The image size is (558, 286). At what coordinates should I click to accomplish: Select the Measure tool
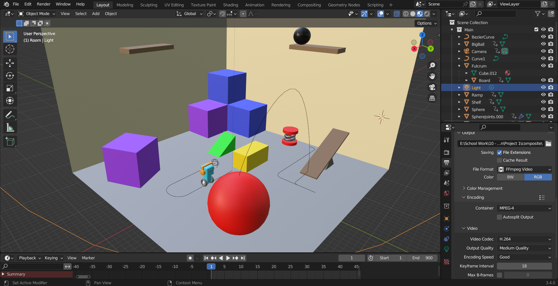point(10,127)
